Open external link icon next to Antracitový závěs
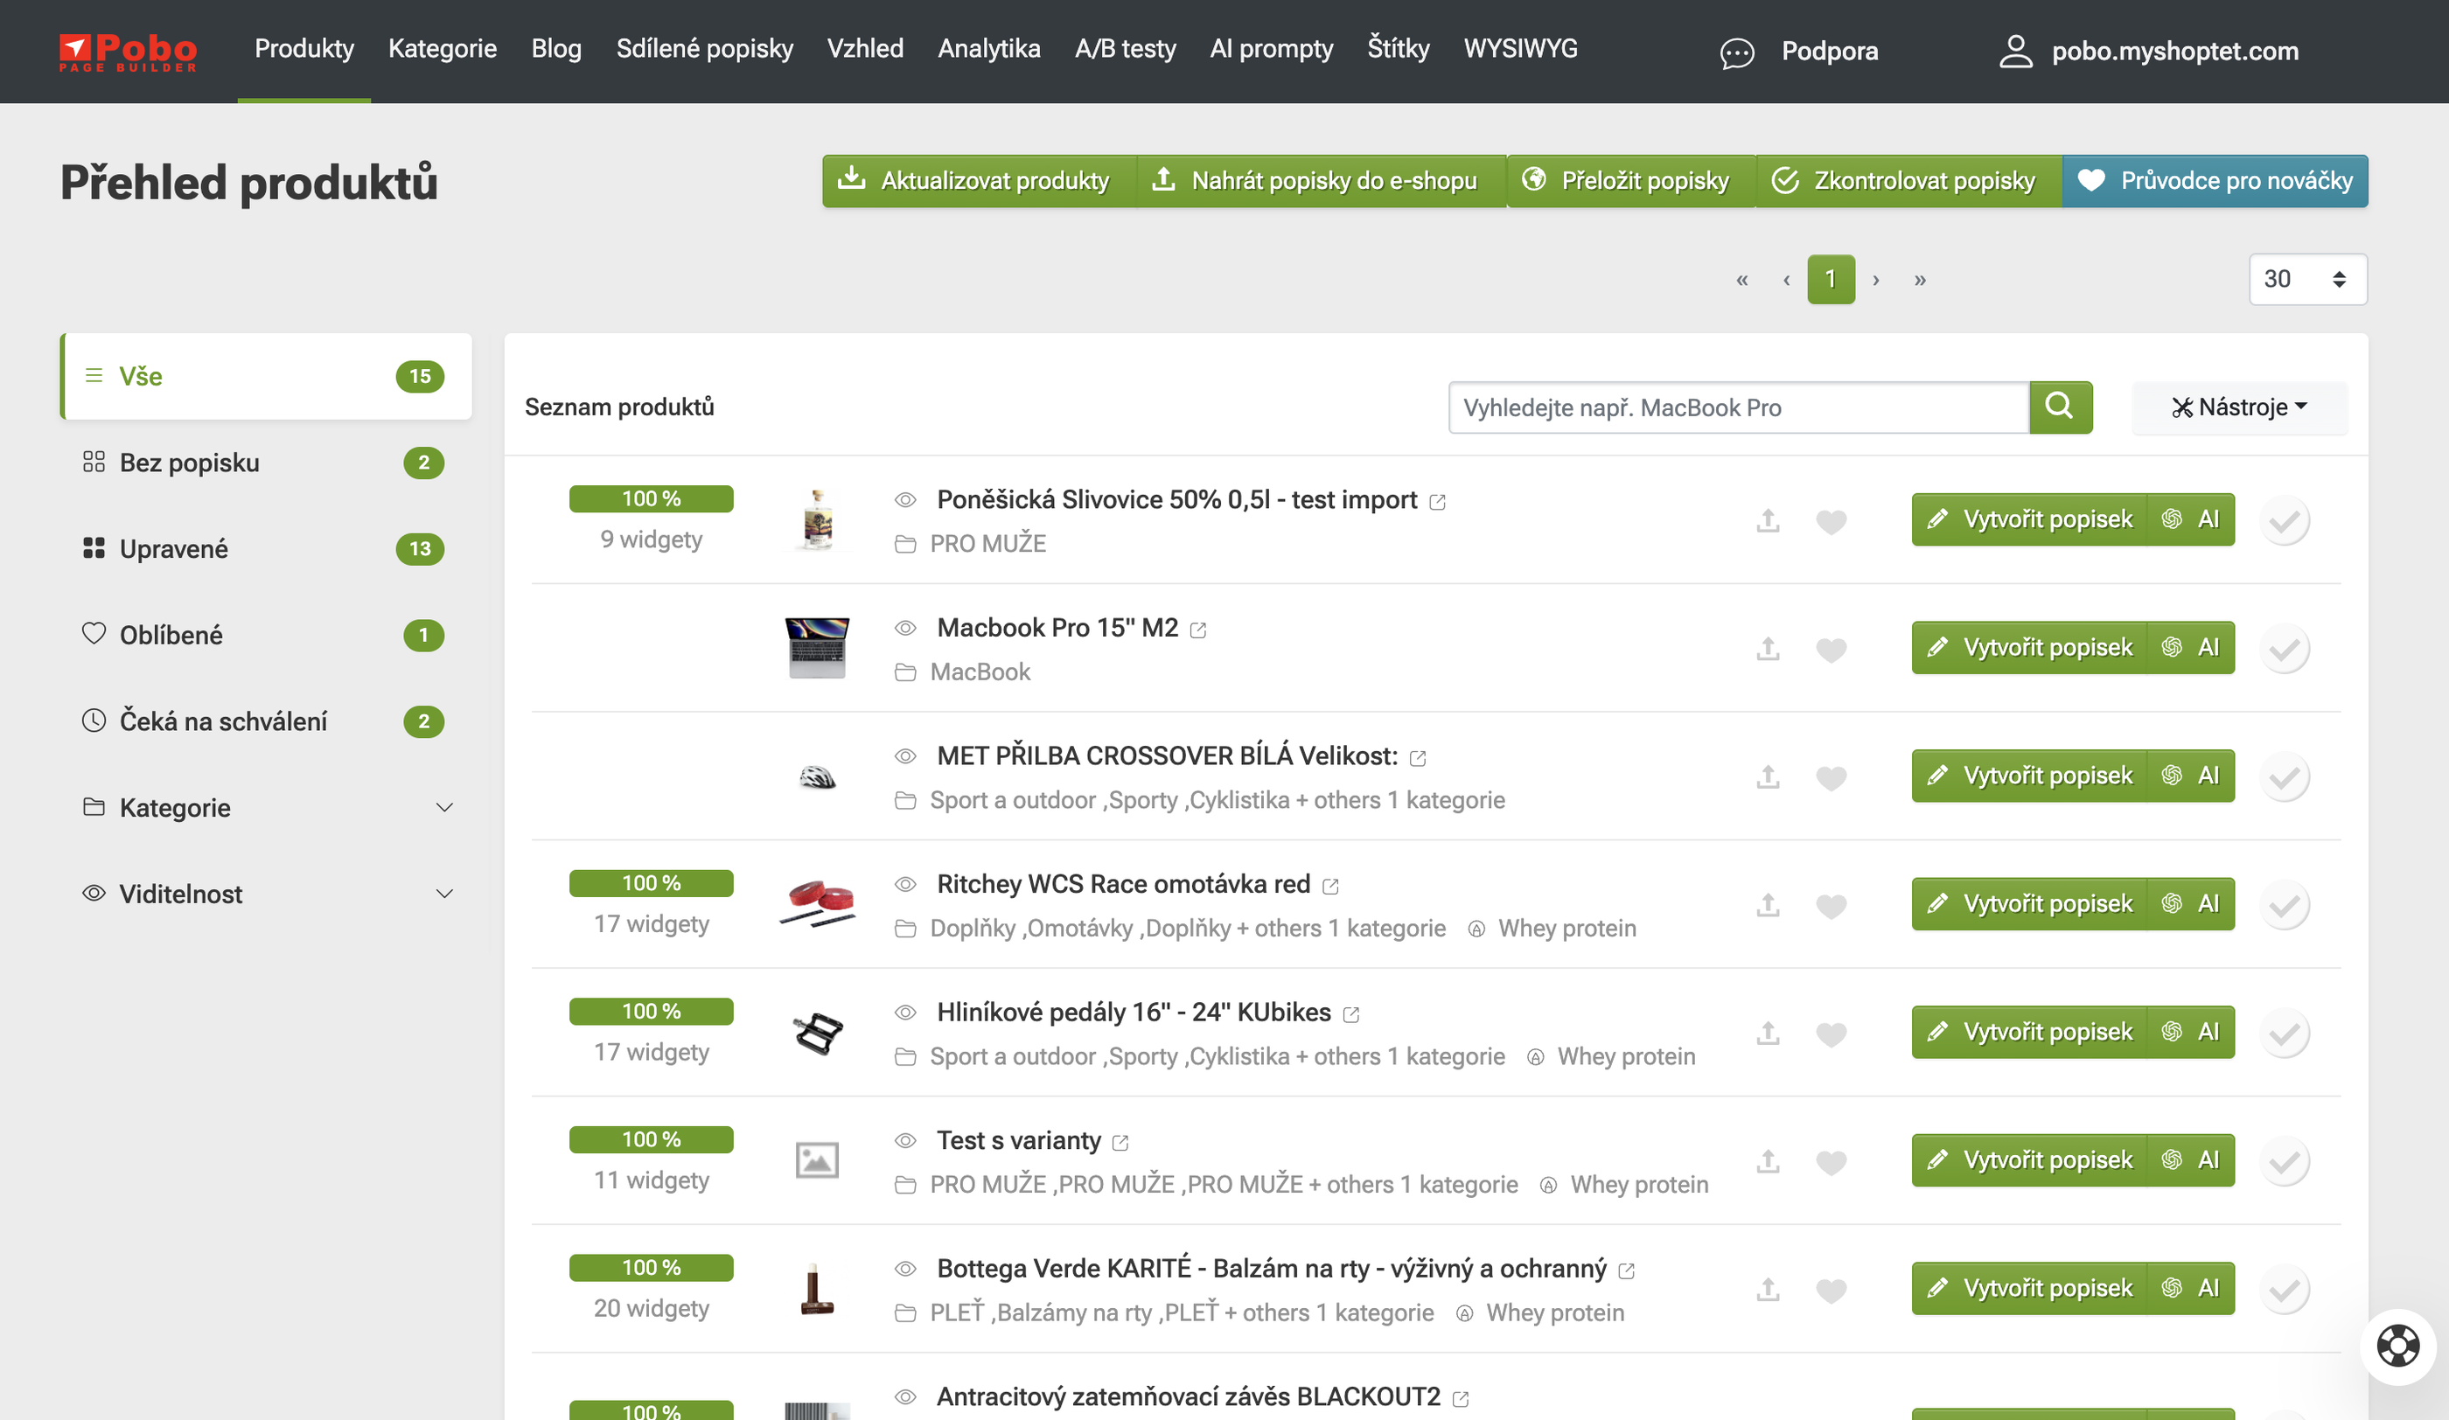Image resolution: width=2449 pixels, height=1420 pixels. [1461, 1400]
